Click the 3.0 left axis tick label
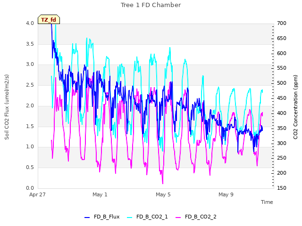 30,65
